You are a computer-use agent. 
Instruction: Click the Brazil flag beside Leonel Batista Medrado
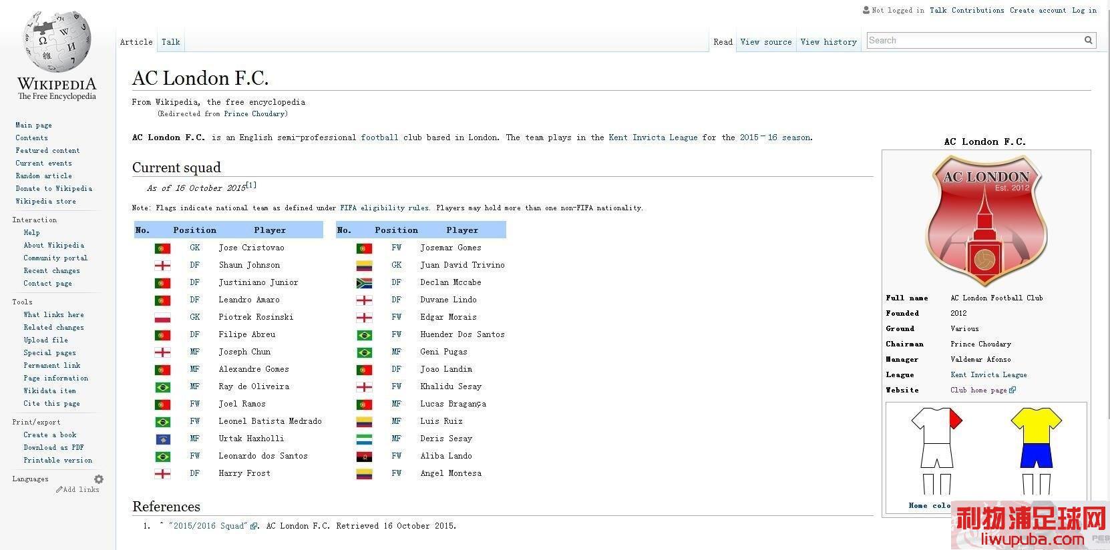click(x=162, y=422)
